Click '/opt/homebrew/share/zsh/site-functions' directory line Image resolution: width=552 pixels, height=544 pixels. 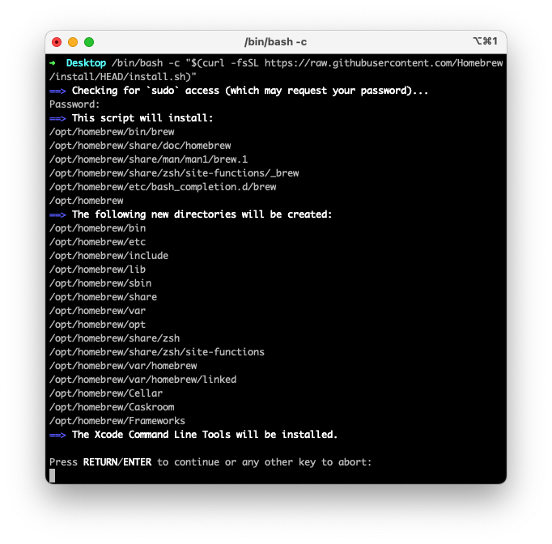[x=157, y=352]
